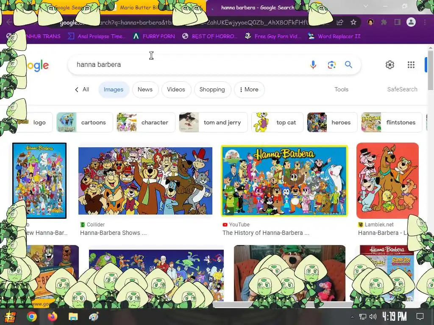434x325 pixels.
Task: Open the volume control in system tray
Action: tap(373, 317)
